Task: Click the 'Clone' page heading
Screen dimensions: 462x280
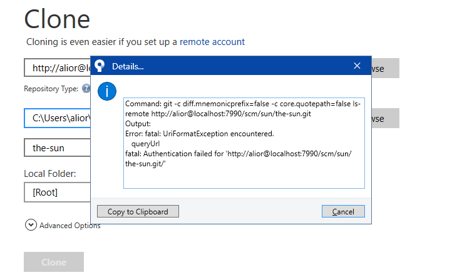Action: coord(57,19)
